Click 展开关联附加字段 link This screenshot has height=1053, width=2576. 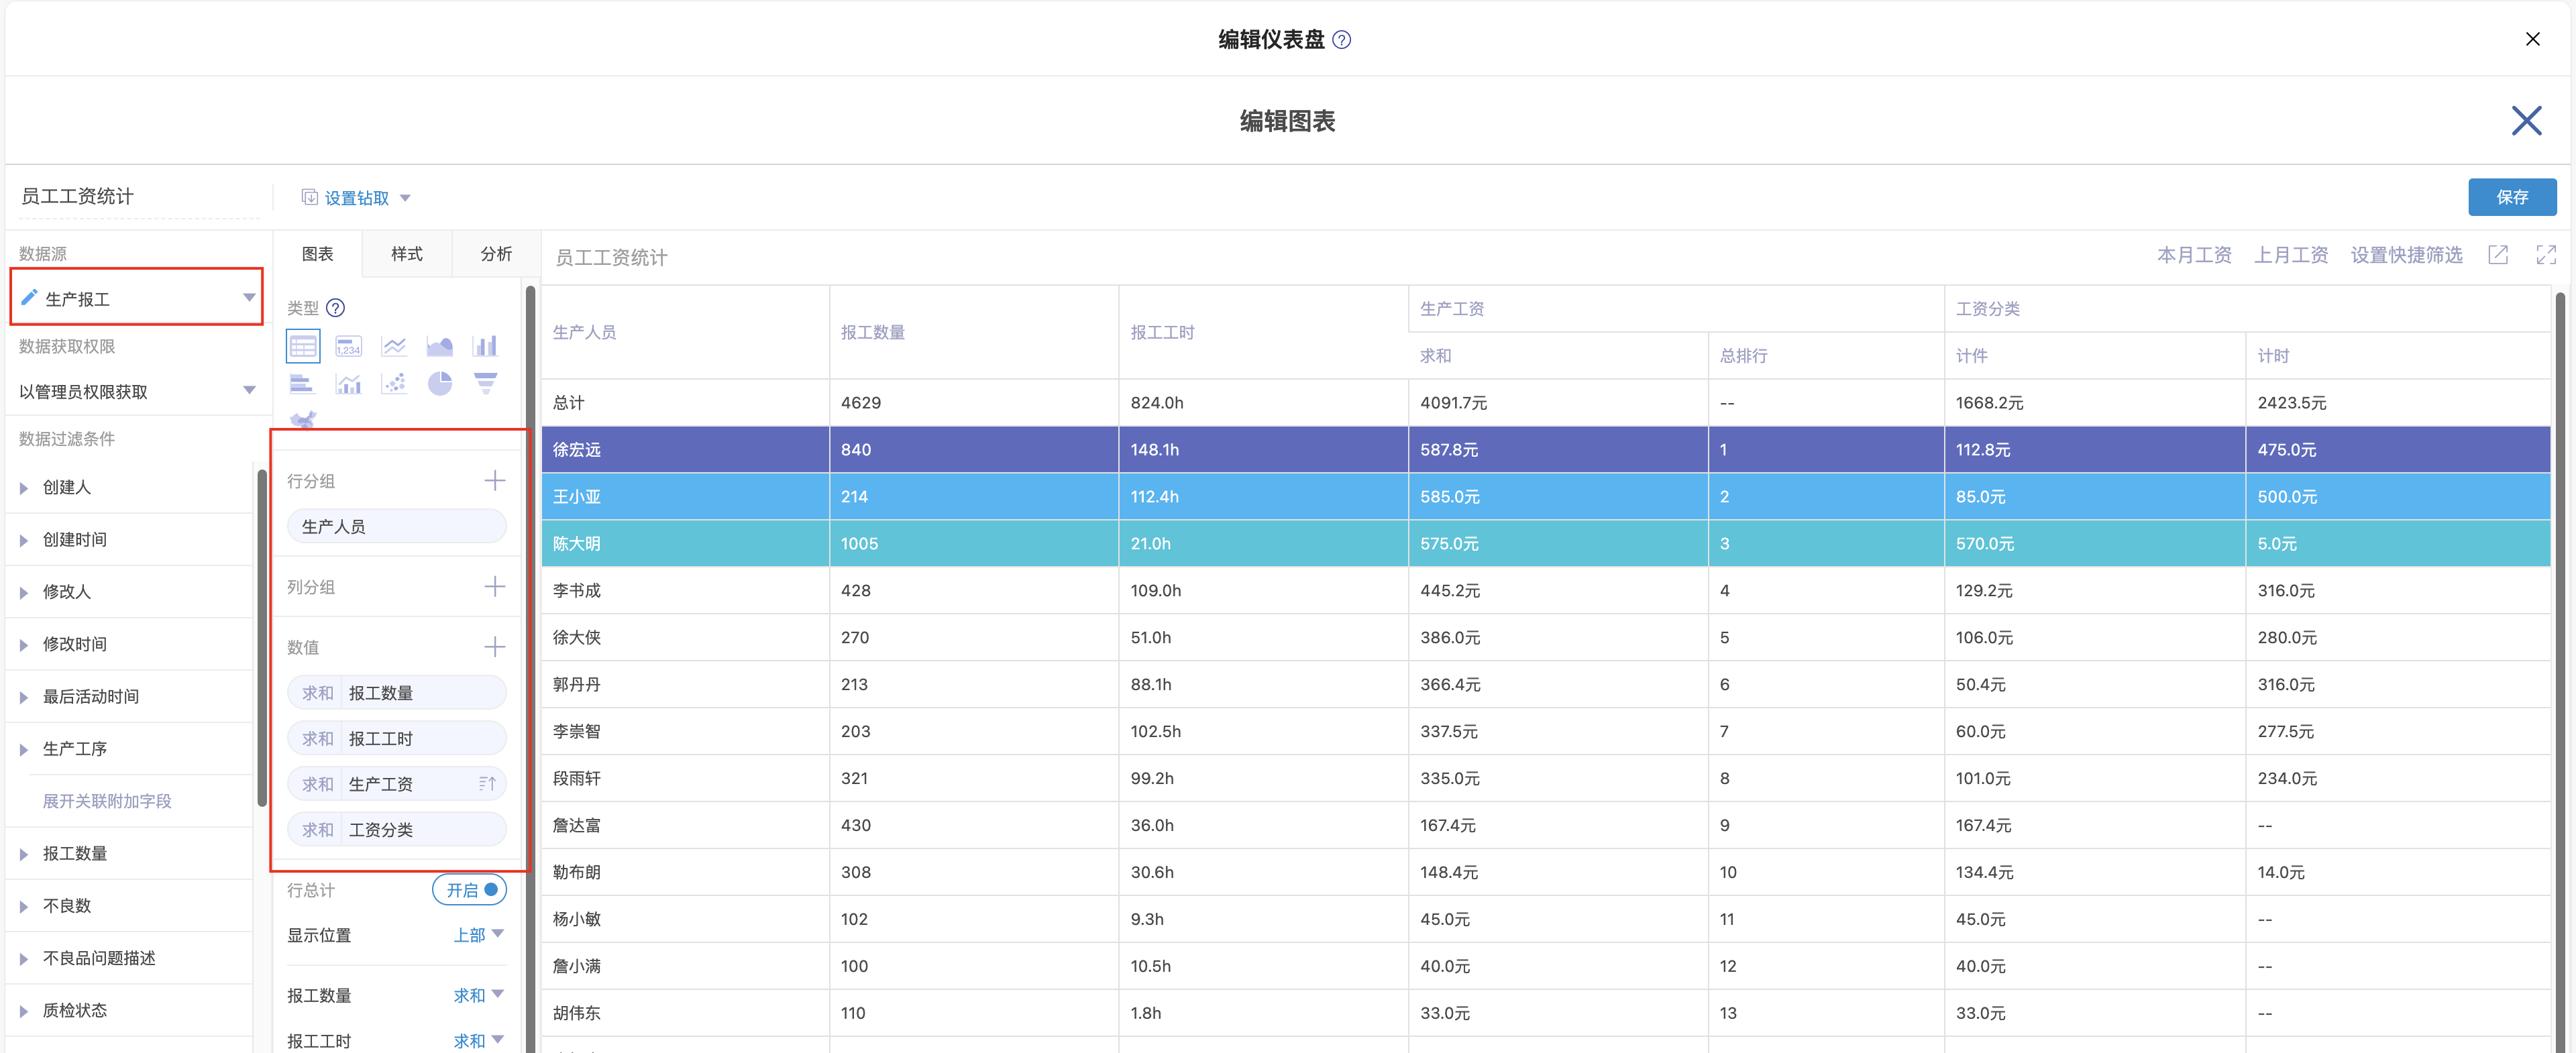(x=107, y=801)
